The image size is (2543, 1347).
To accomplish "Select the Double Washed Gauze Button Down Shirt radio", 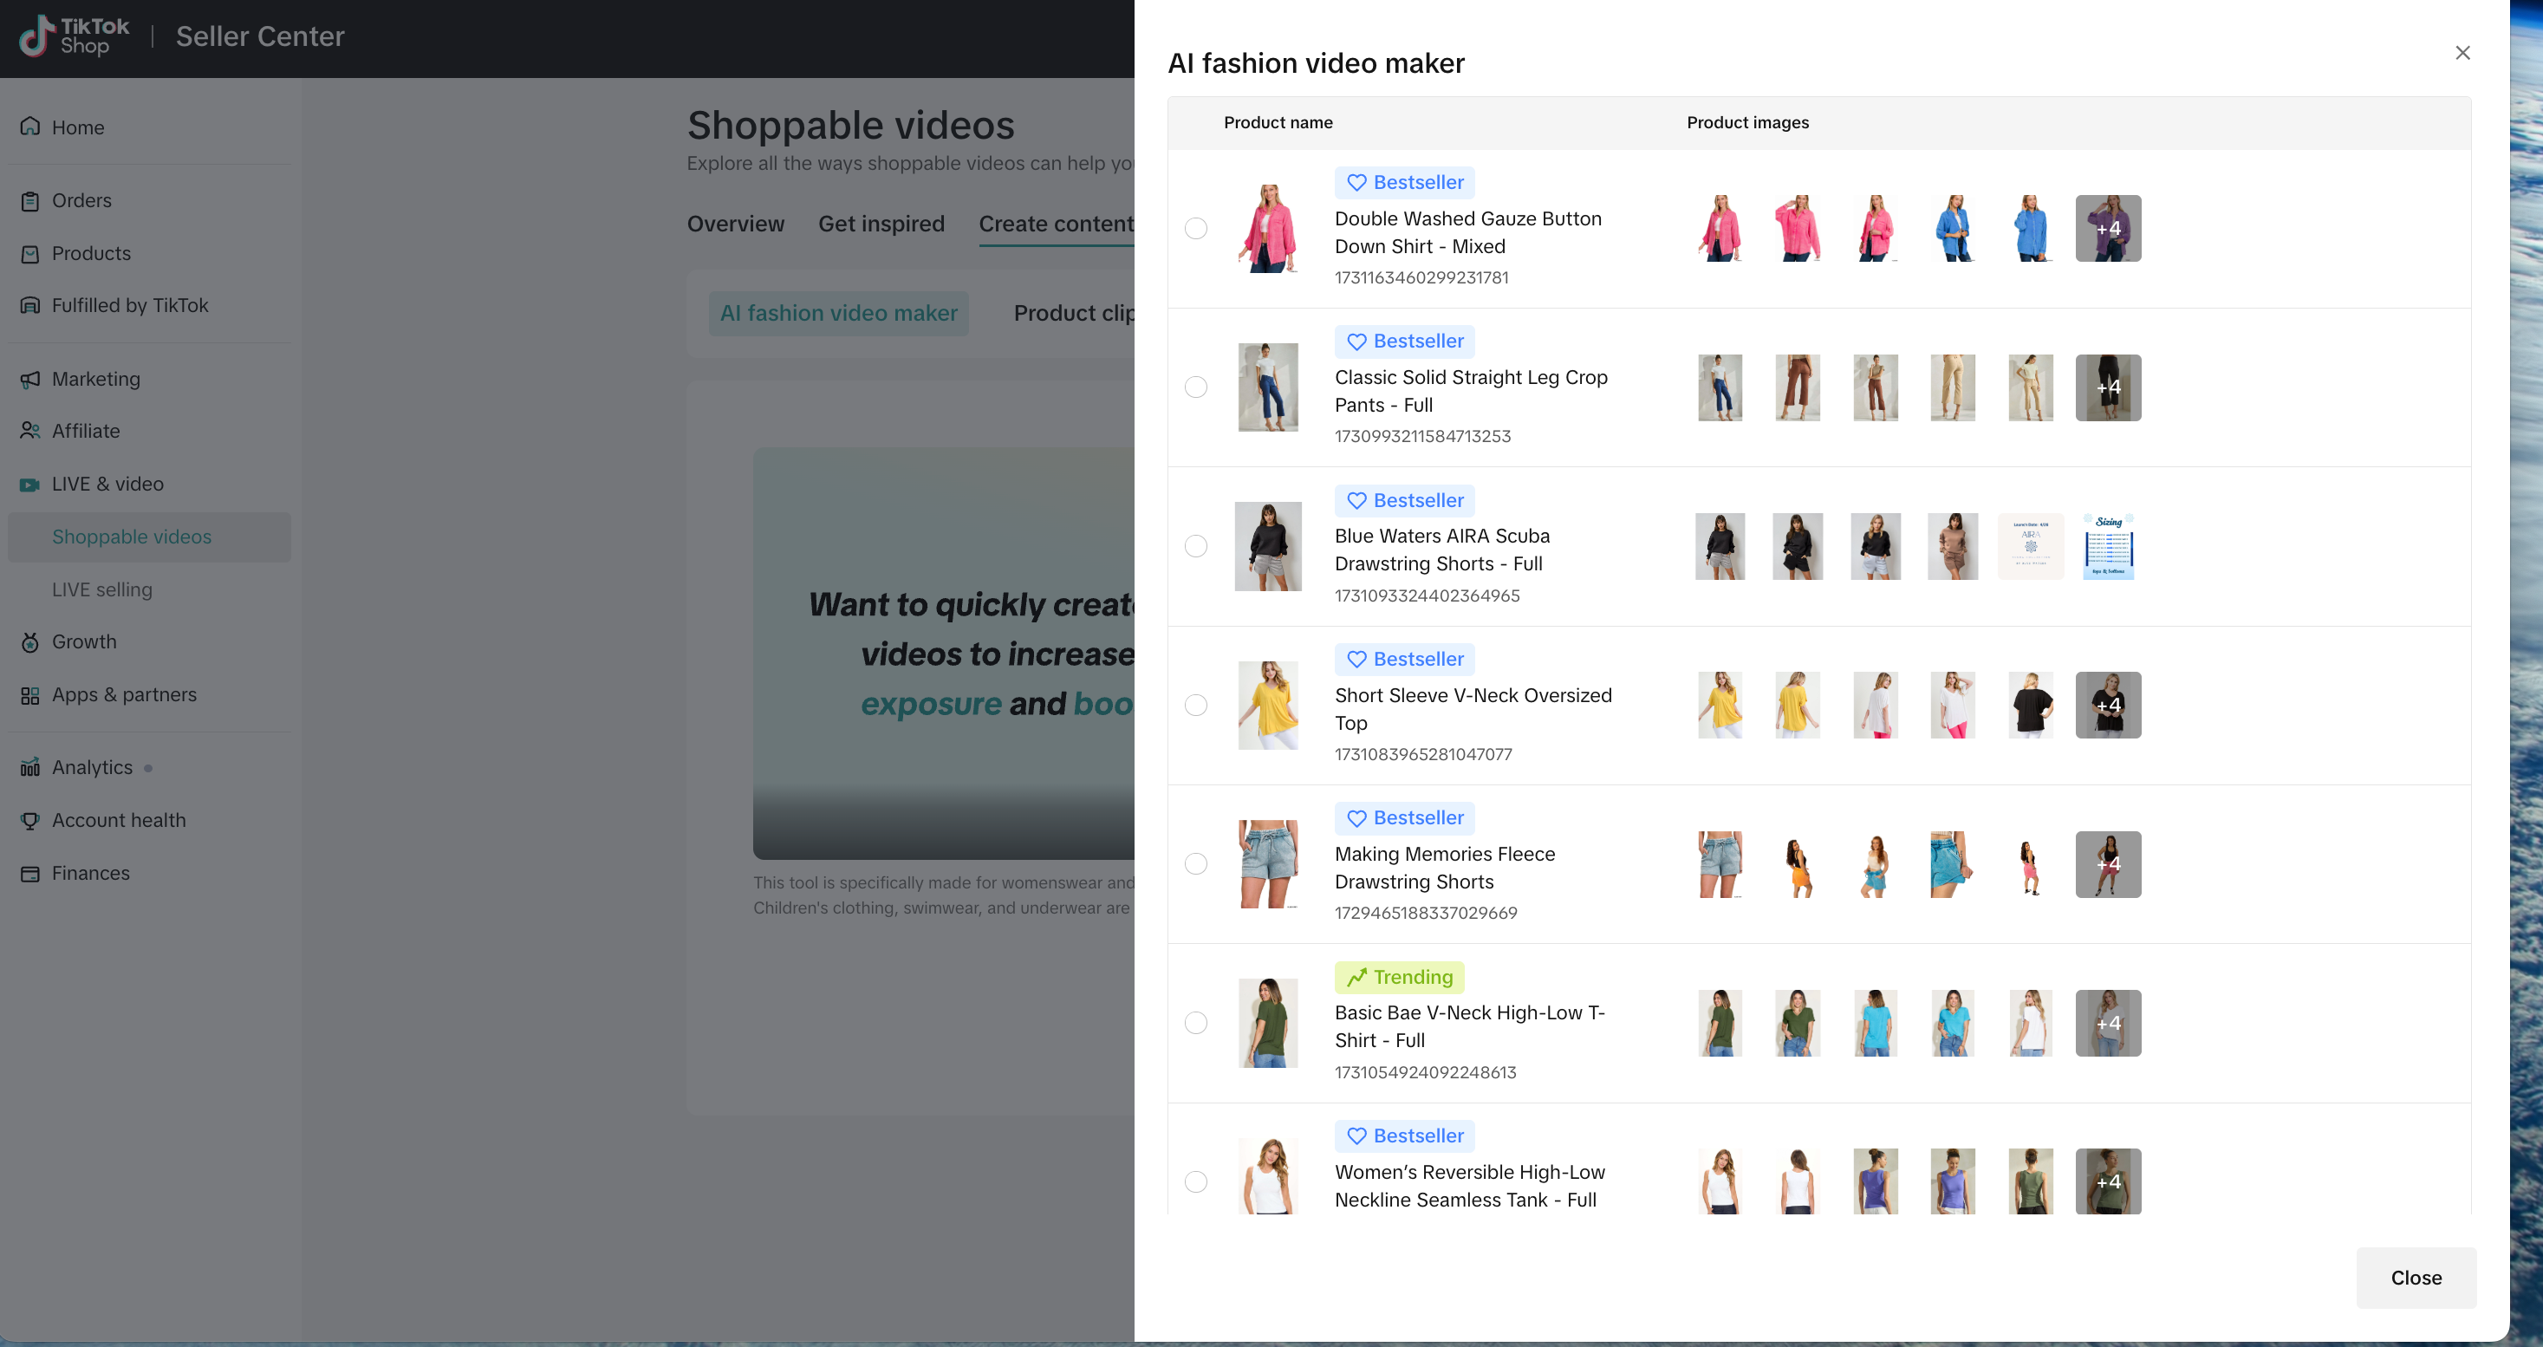I will [x=1195, y=228].
